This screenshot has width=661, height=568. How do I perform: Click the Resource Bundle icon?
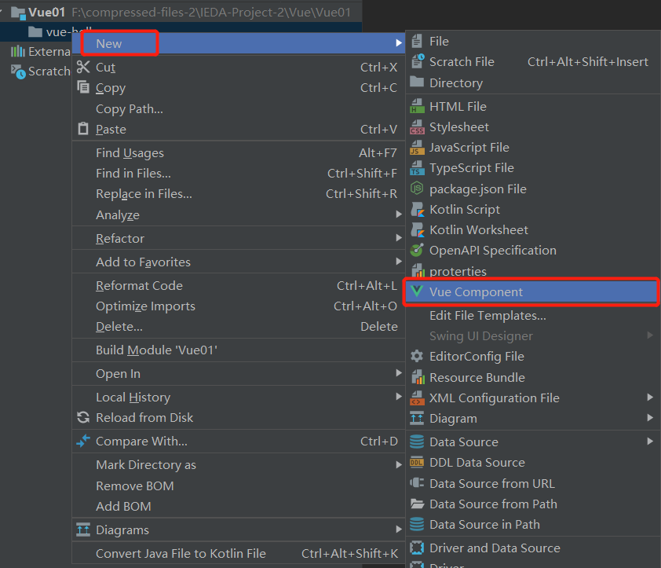418,377
